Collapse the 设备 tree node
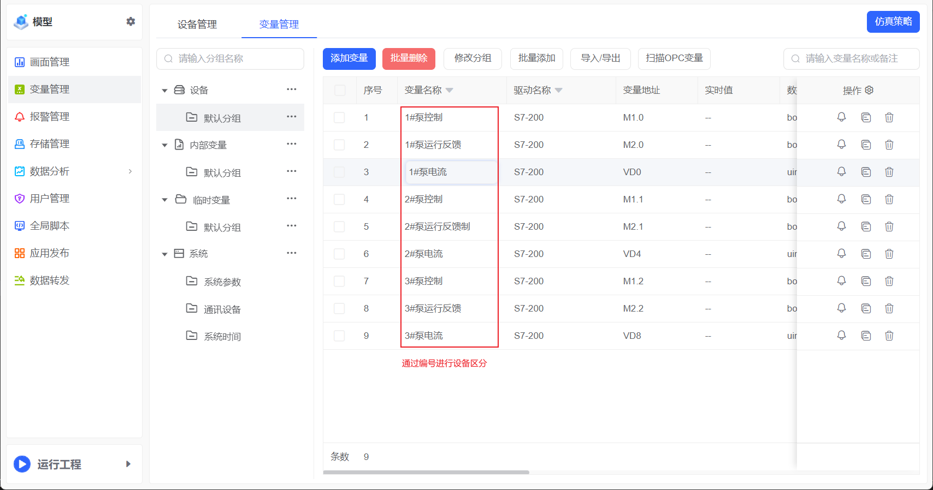The height and width of the screenshot is (490, 933). [164, 91]
